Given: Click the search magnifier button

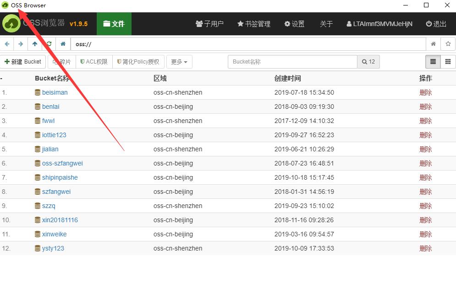Looking at the screenshot, I should (368, 62).
